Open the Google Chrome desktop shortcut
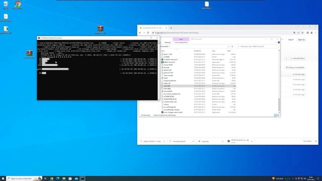The width and height of the screenshot is (322, 181). click(18, 5)
